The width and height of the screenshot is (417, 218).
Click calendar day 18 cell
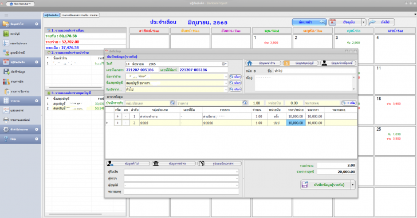(x=395, y=110)
